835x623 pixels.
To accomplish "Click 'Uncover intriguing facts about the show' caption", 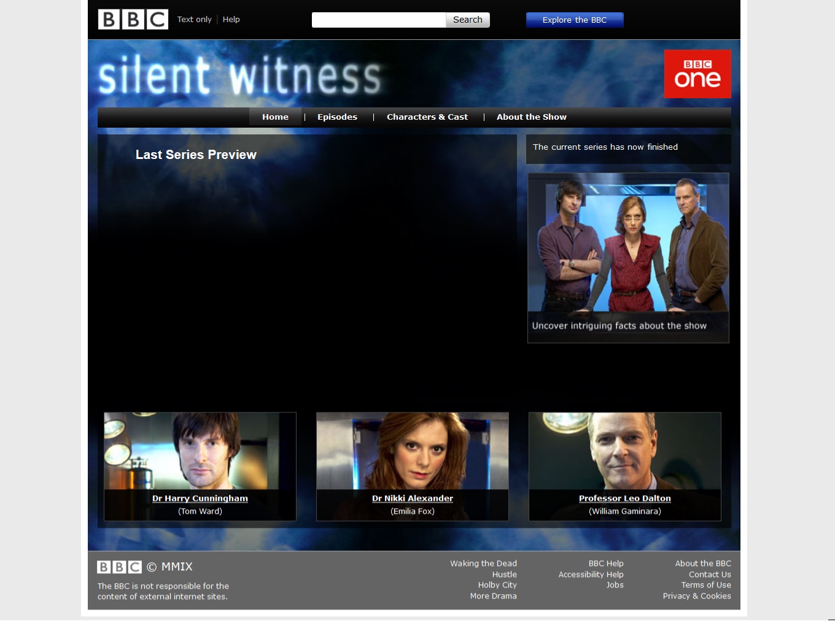I will (x=619, y=326).
